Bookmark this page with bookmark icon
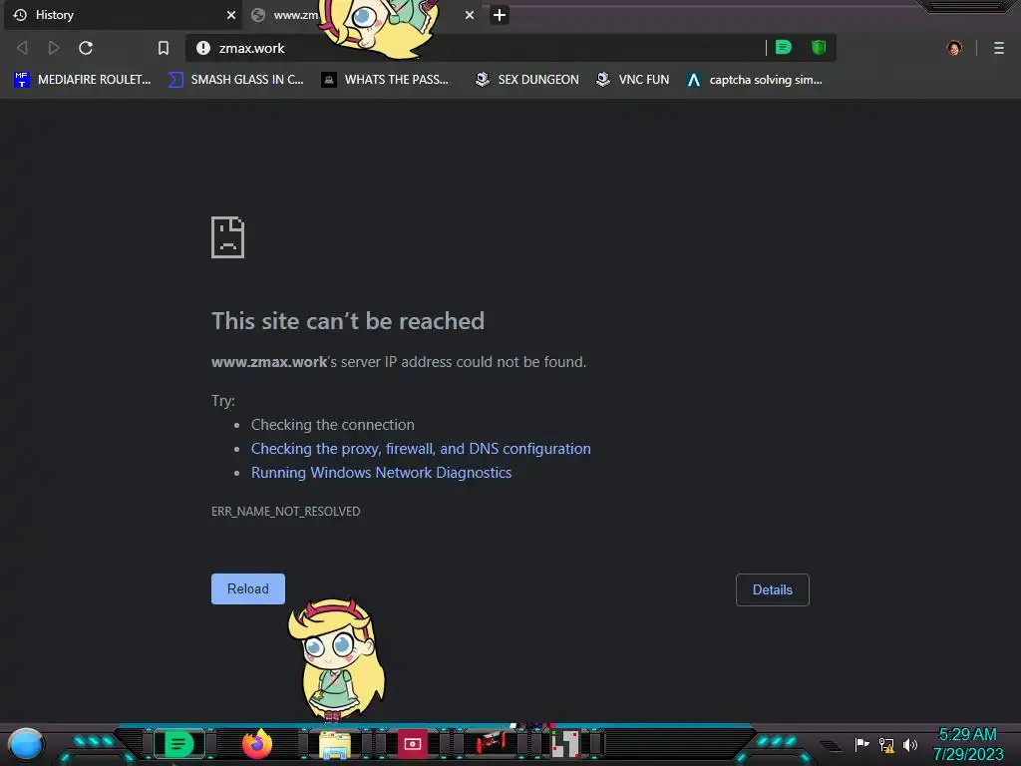This screenshot has height=766, width=1021. click(164, 48)
